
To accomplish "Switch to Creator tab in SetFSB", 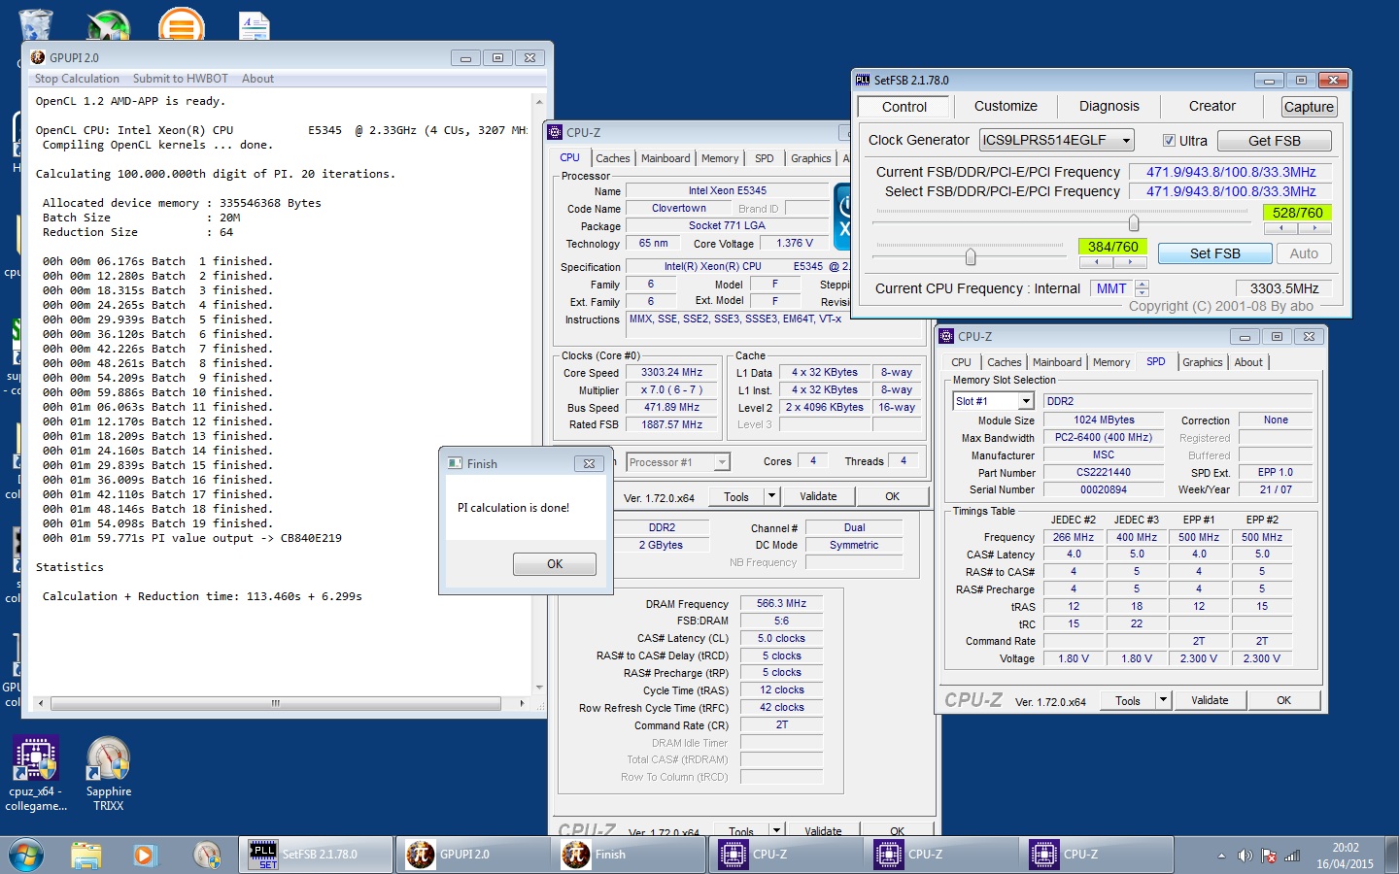I will tap(1211, 107).
